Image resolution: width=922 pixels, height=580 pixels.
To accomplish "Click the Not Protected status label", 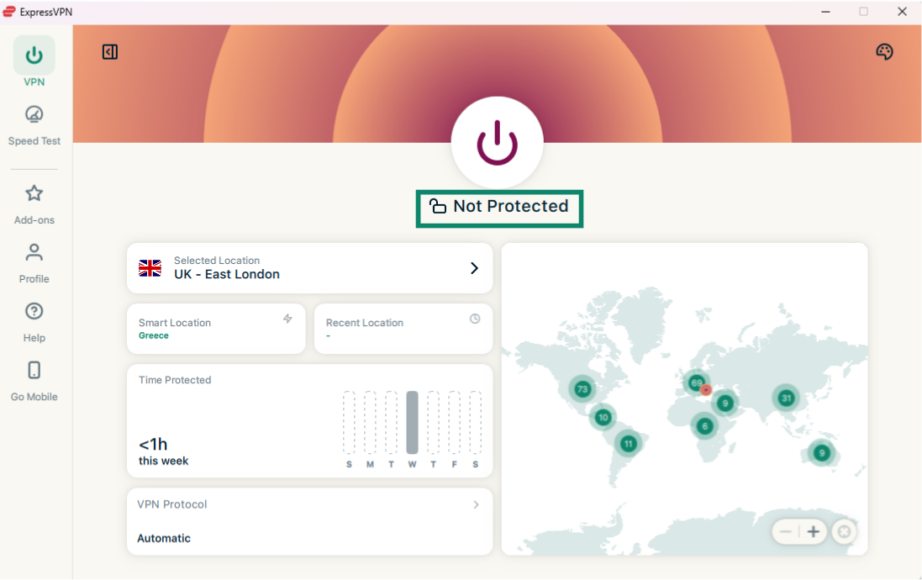I will [x=499, y=207].
